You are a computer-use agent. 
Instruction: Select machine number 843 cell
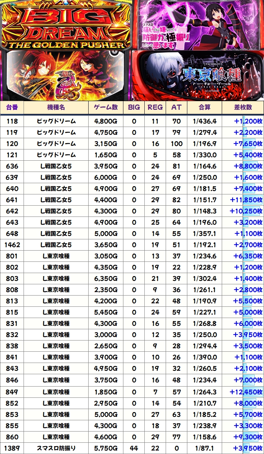pos(12,369)
